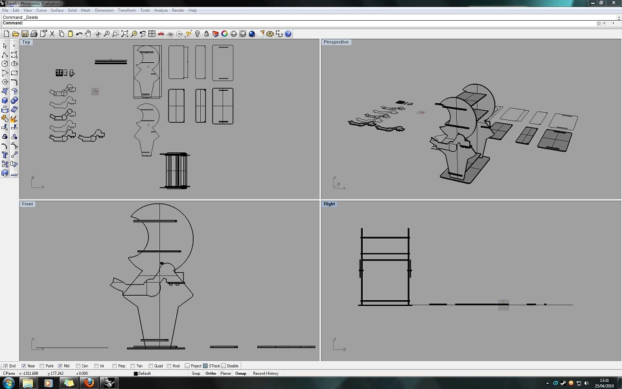
Task: Uncheck the End osnap checkbox
Action: (5, 366)
